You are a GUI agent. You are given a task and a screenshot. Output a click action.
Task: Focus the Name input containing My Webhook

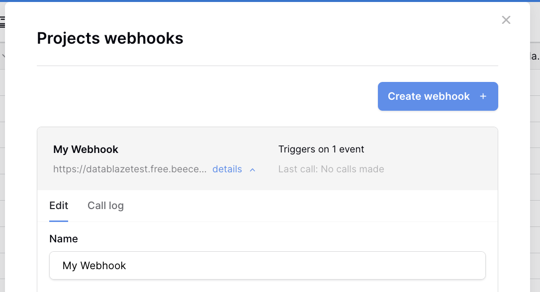click(267, 266)
